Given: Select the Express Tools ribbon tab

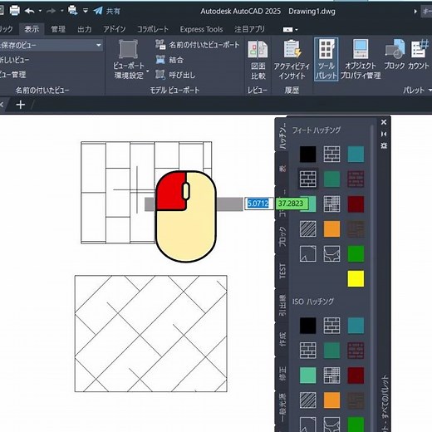Looking at the screenshot, I should point(201,29).
